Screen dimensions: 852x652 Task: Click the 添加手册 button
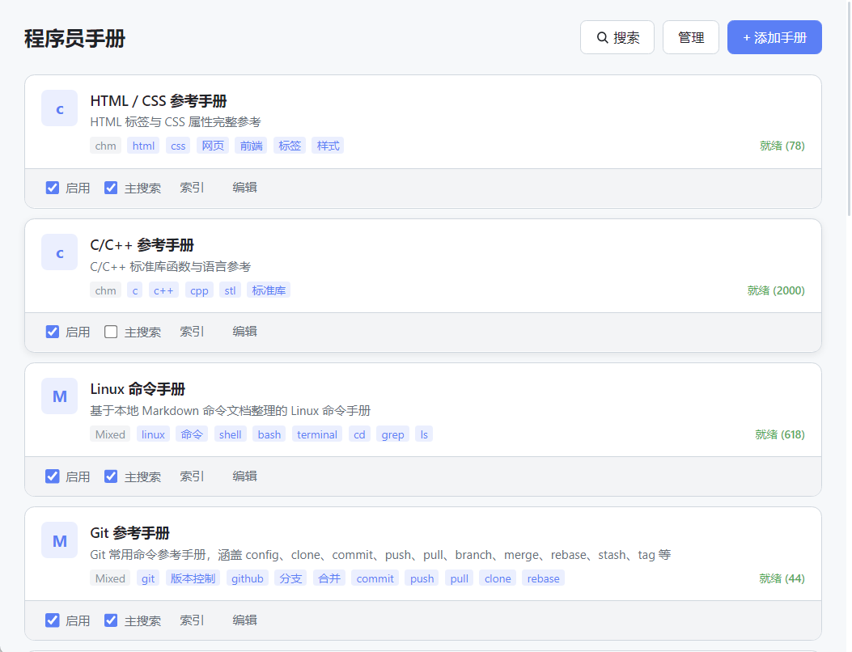coord(774,37)
